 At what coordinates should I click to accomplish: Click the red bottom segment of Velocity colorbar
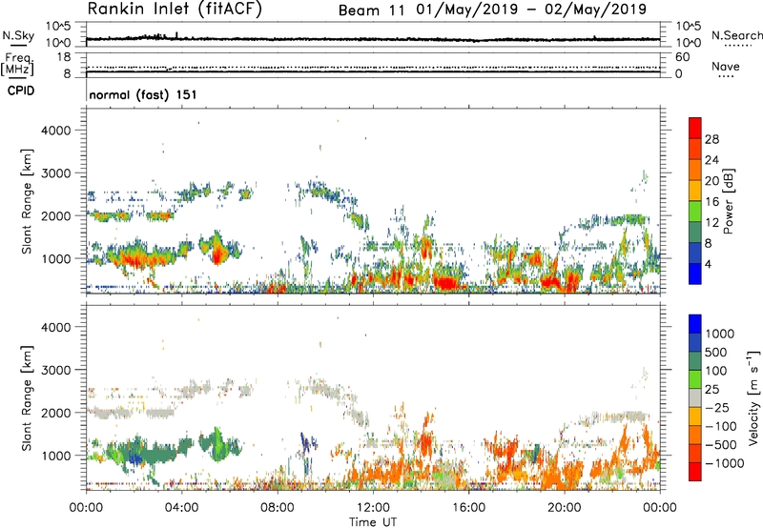(x=695, y=472)
